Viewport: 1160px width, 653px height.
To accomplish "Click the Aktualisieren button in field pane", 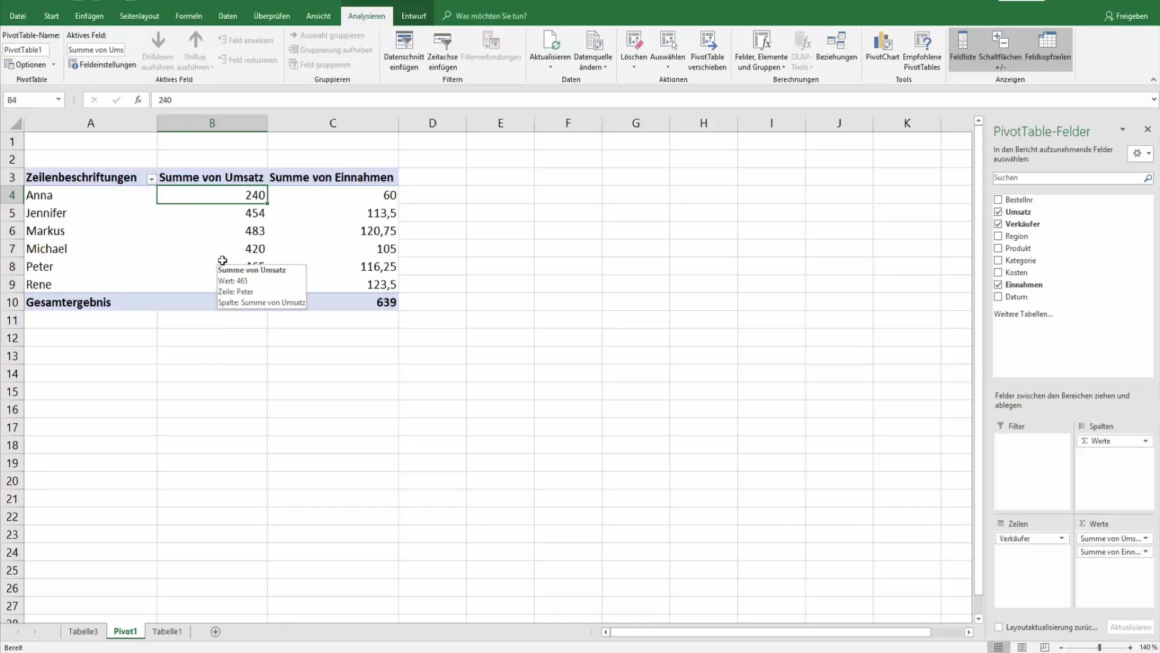I will click(1130, 628).
